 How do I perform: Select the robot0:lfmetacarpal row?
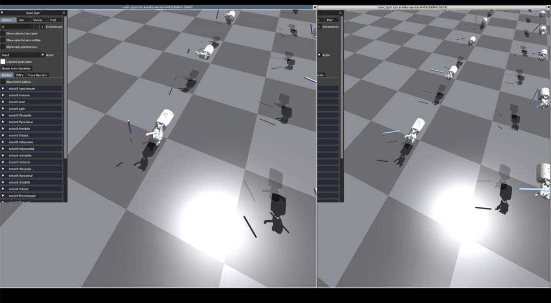pyautogui.click(x=31, y=196)
